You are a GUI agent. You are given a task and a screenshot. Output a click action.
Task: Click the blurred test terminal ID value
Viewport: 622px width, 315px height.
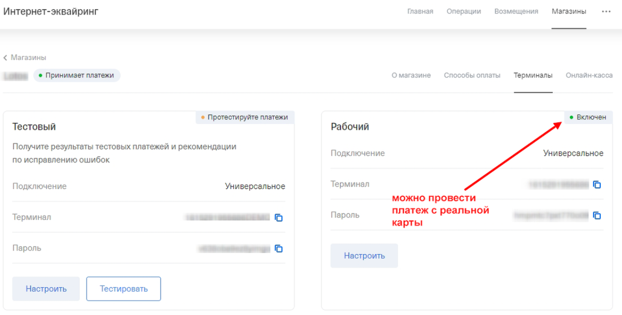(x=228, y=218)
